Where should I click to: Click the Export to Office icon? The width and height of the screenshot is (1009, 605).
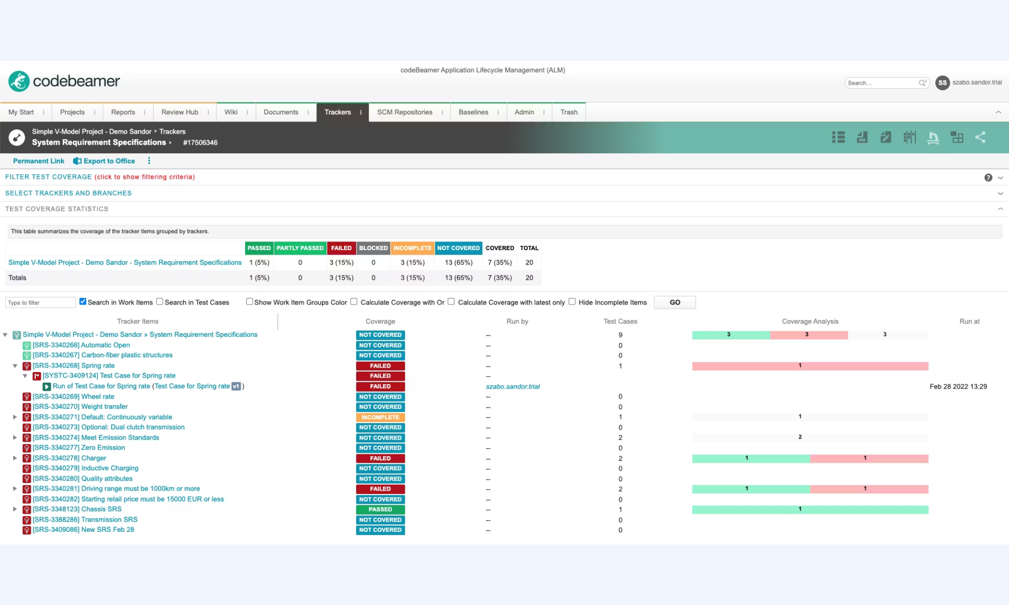pyautogui.click(x=77, y=161)
